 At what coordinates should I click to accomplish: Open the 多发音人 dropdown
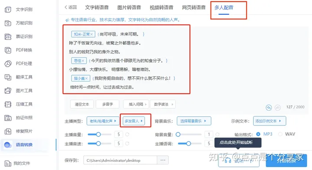pos(134,121)
